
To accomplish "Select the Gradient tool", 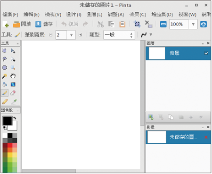I will click(x=13, y=84).
